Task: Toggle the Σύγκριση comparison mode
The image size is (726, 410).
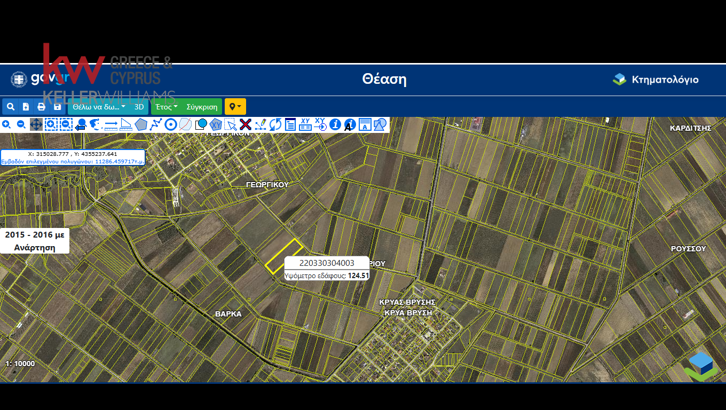Action: coord(202,107)
